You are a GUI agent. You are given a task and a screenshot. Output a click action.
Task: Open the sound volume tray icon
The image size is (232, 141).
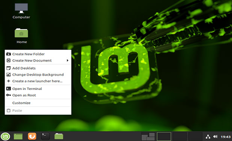(215, 136)
